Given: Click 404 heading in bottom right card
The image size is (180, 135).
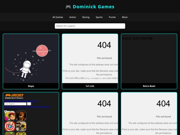Looking at the screenshot, I should point(163,103).
